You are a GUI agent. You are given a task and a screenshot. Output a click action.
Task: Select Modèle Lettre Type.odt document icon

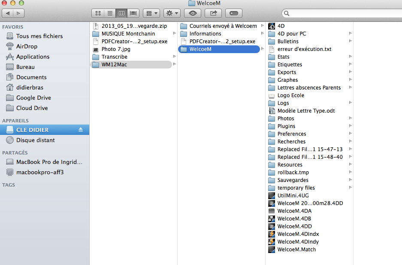pyautogui.click(x=272, y=111)
